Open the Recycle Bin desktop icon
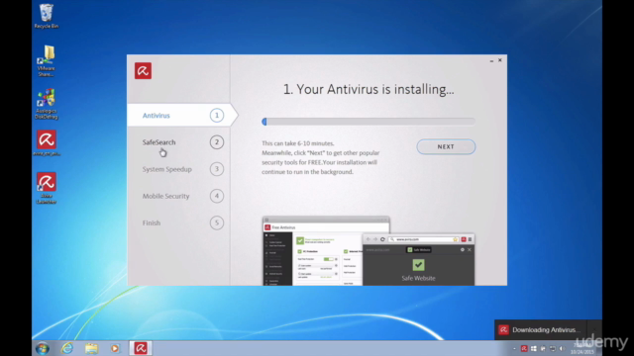 coord(47,16)
